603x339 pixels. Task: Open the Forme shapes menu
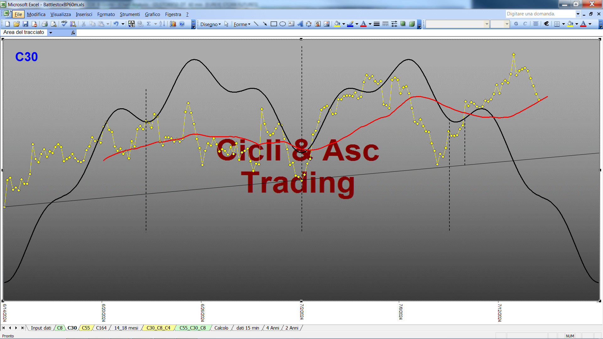pos(242,24)
